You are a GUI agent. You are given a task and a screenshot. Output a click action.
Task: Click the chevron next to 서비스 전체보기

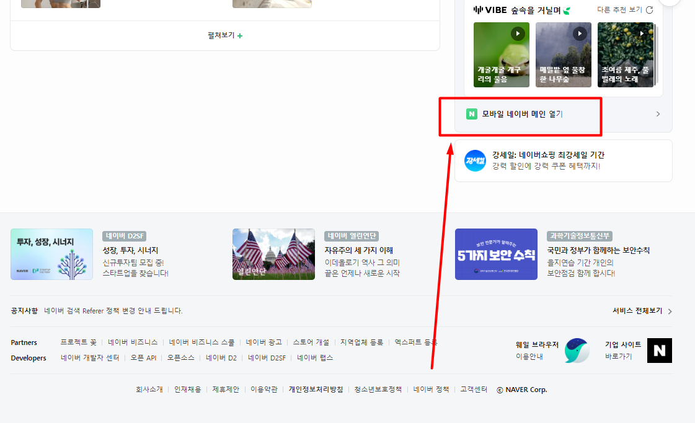[670, 312]
